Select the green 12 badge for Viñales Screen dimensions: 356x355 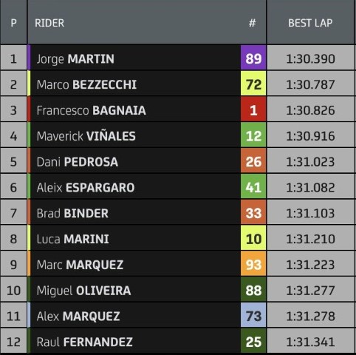(253, 135)
